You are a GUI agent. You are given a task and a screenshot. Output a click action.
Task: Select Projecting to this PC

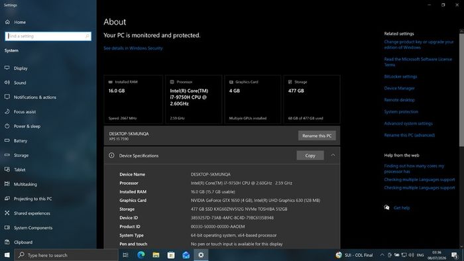pyautogui.click(x=29, y=199)
